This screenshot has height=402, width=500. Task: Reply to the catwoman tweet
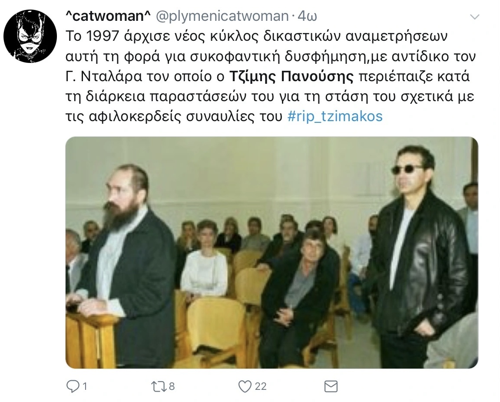pyautogui.click(x=73, y=386)
